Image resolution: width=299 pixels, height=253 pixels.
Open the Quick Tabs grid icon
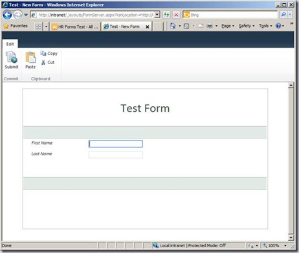tap(38, 27)
